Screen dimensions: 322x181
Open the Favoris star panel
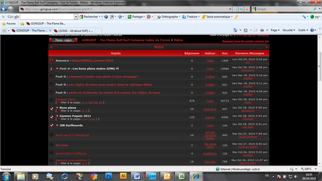point(9,24)
